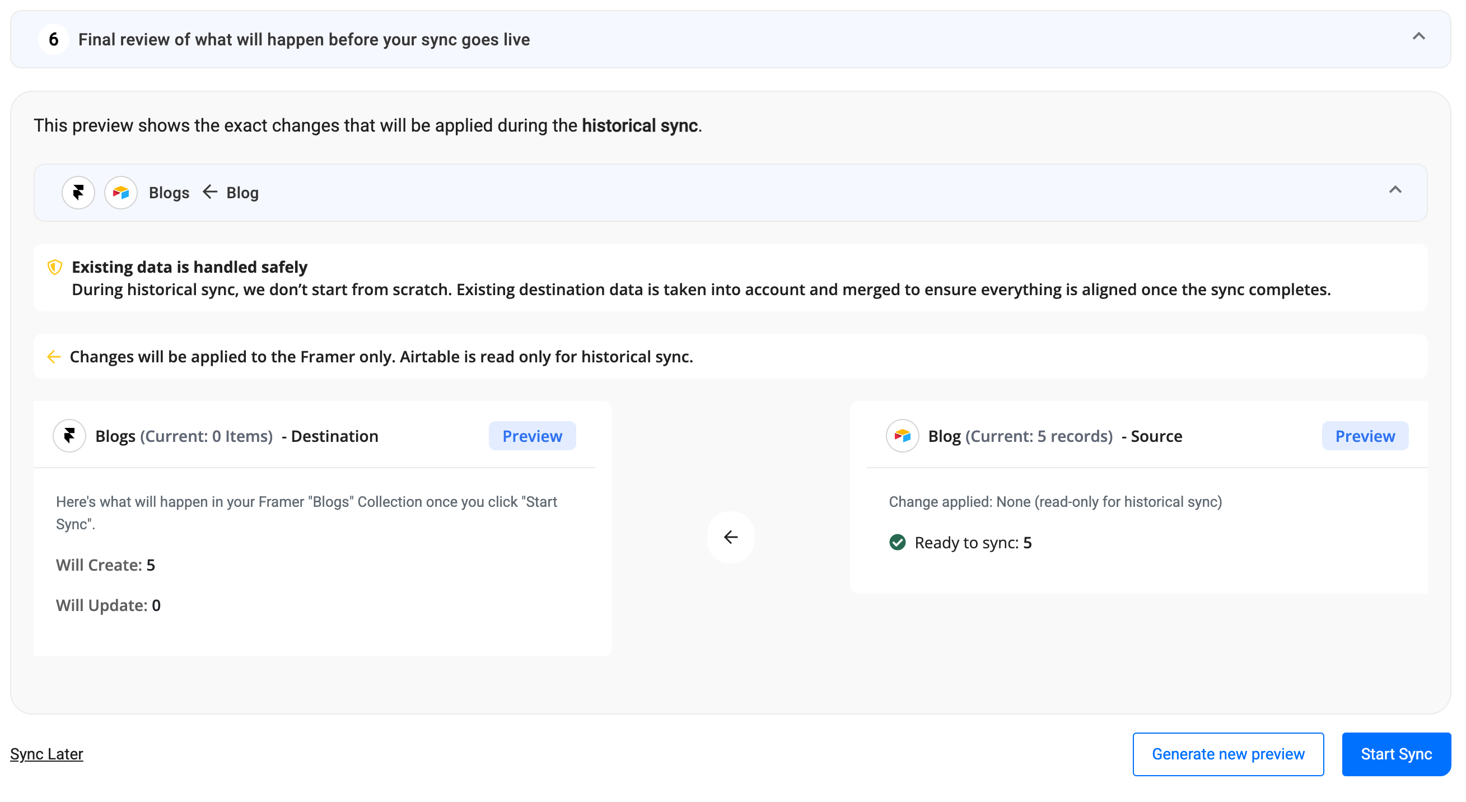Click the yellow left arrow beside Changes notice

coord(54,357)
